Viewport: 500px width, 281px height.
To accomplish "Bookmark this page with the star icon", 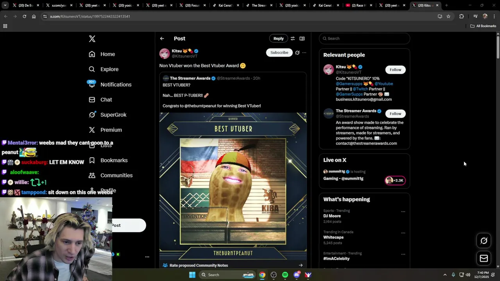I will click(448, 16).
